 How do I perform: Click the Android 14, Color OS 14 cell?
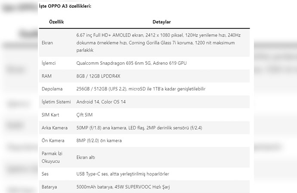coord(101,102)
